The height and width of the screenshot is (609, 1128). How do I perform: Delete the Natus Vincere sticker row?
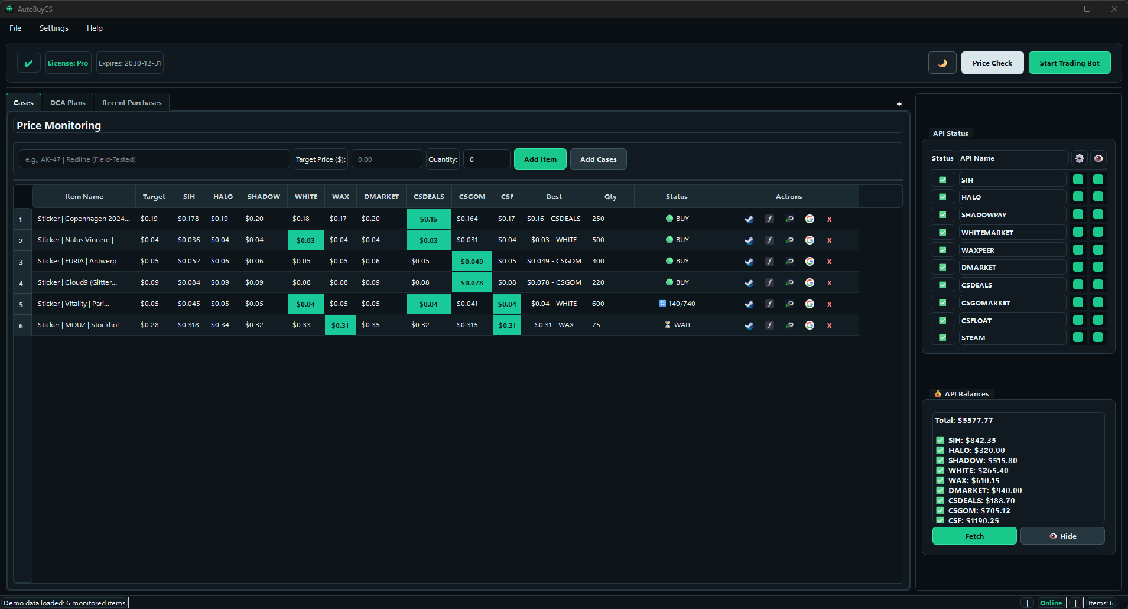pyautogui.click(x=829, y=240)
